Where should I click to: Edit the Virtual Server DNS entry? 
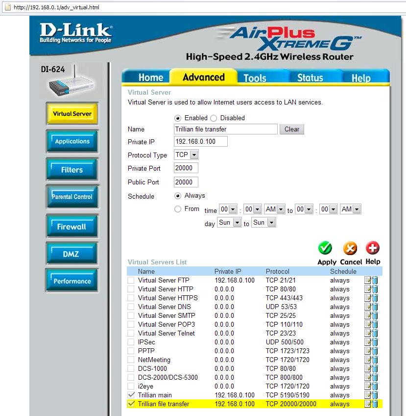tap(368, 307)
